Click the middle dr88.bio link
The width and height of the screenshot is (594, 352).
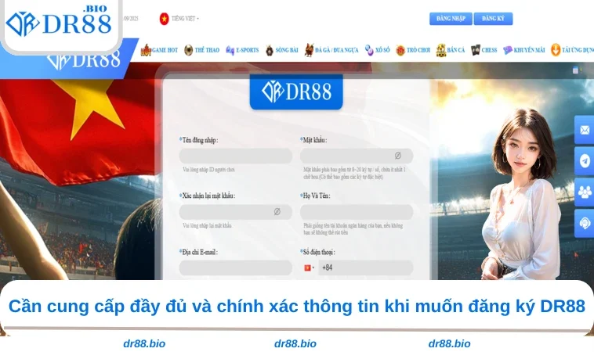pos(295,343)
